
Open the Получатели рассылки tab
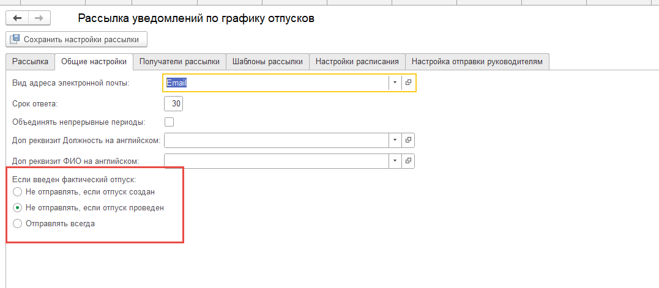(x=179, y=62)
